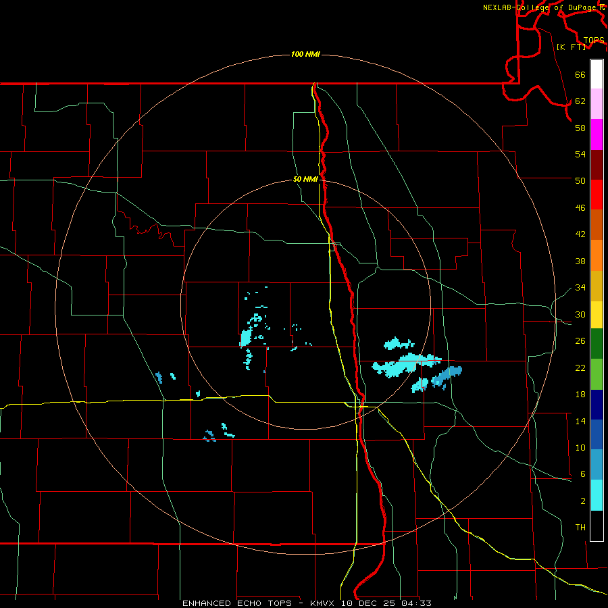
Task: Click the "62" legend value
Action: (x=580, y=101)
